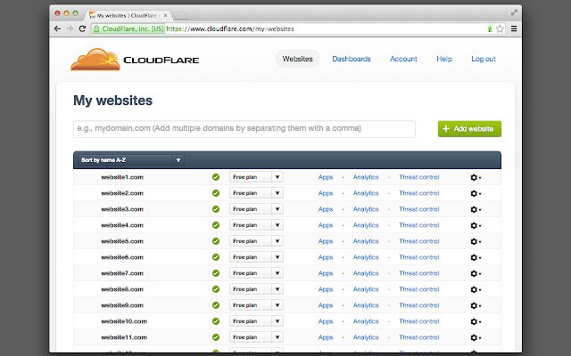Image resolution: width=571 pixels, height=356 pixels.
Task: Click green status checkmark for website1.com
Action: [216, 177]
